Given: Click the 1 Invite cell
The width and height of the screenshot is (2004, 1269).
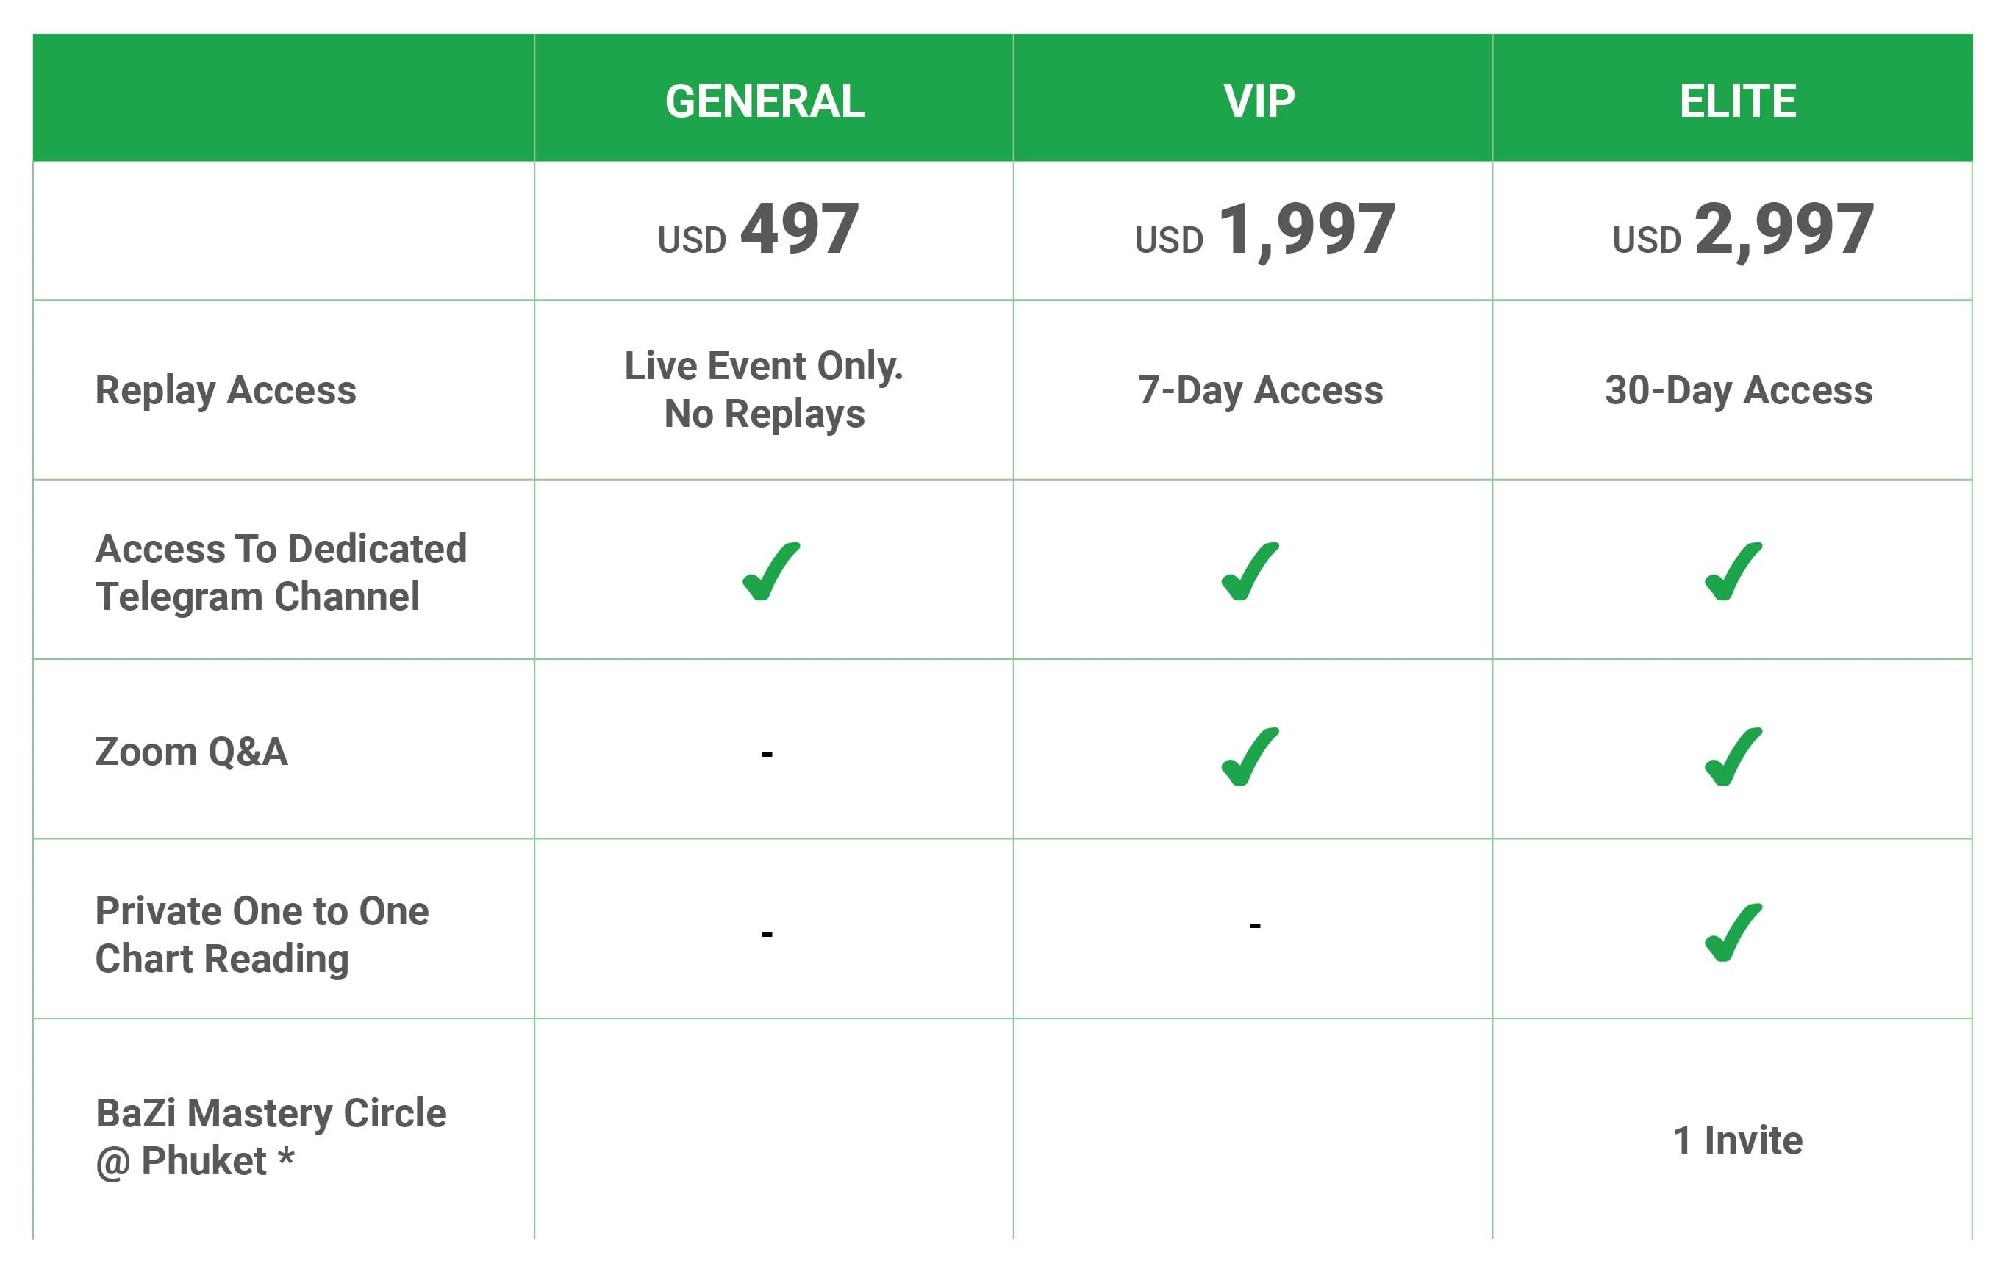Looking at the screenshot, I should tap(1738, 1140).
